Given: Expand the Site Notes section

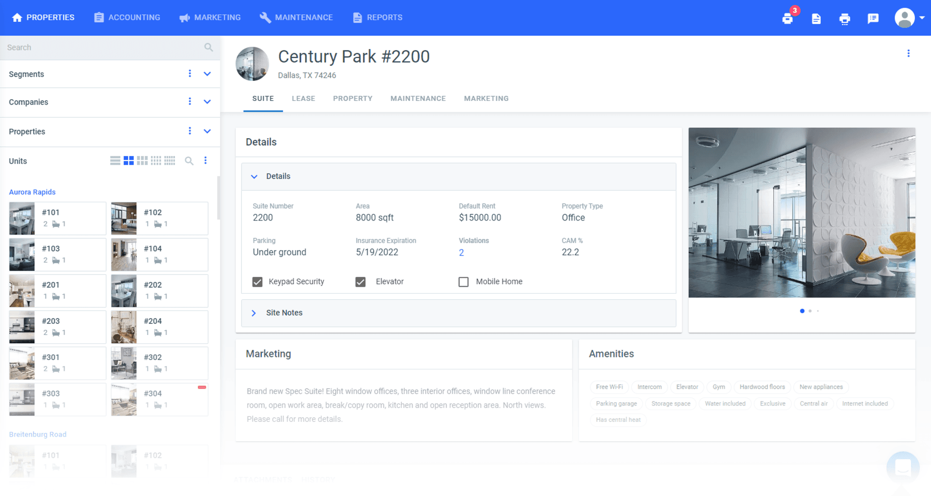Looking at the screenshot, I should pyautogui.click(x=254, y=313).
